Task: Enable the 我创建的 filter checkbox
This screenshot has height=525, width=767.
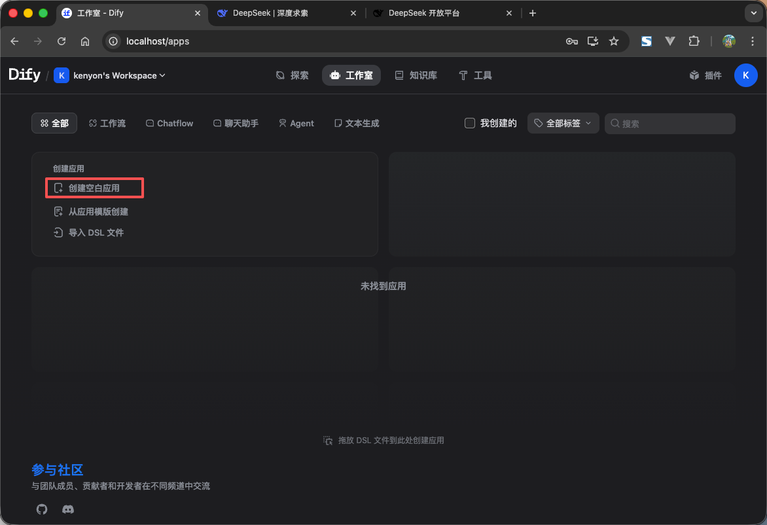Action: click(469, 122)
